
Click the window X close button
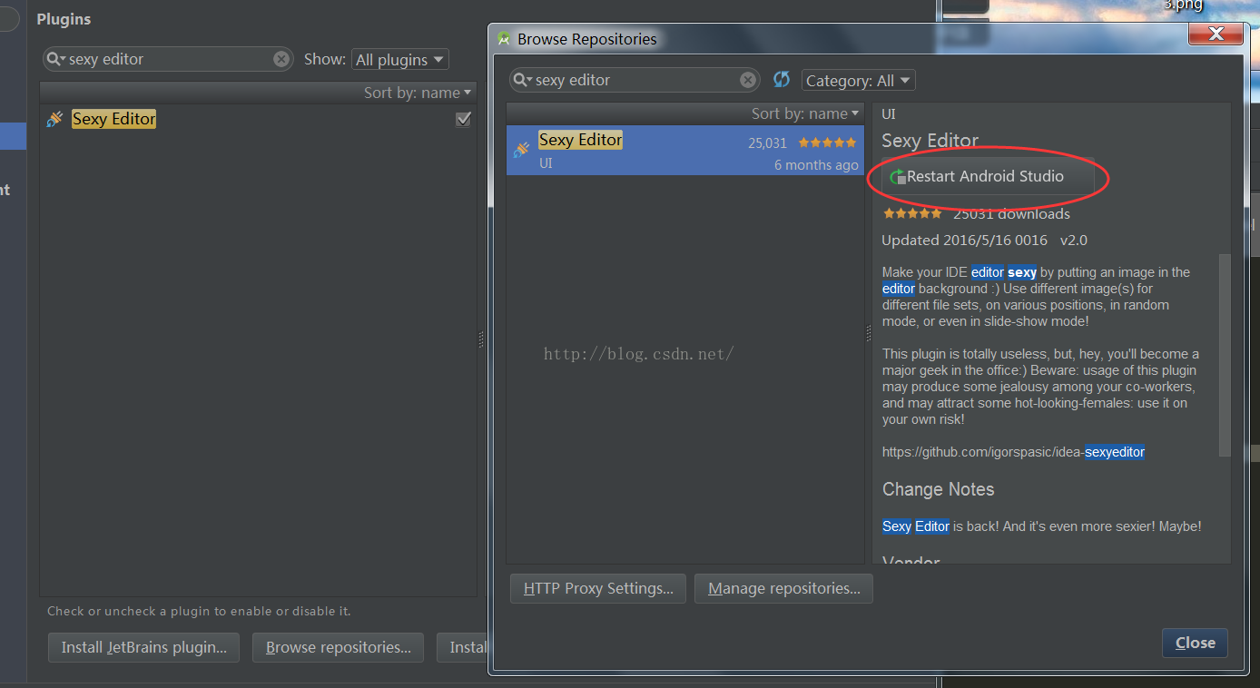coord(1216,34)
